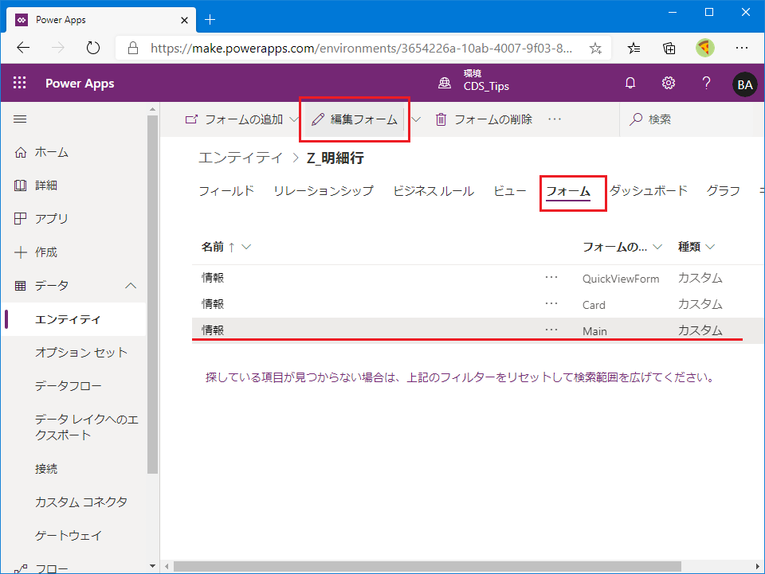Switch to the グラフ tab
This screenshot has height=574, width=765.
(x=723, y=190)
